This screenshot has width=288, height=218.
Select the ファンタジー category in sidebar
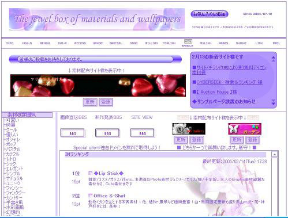16,193
